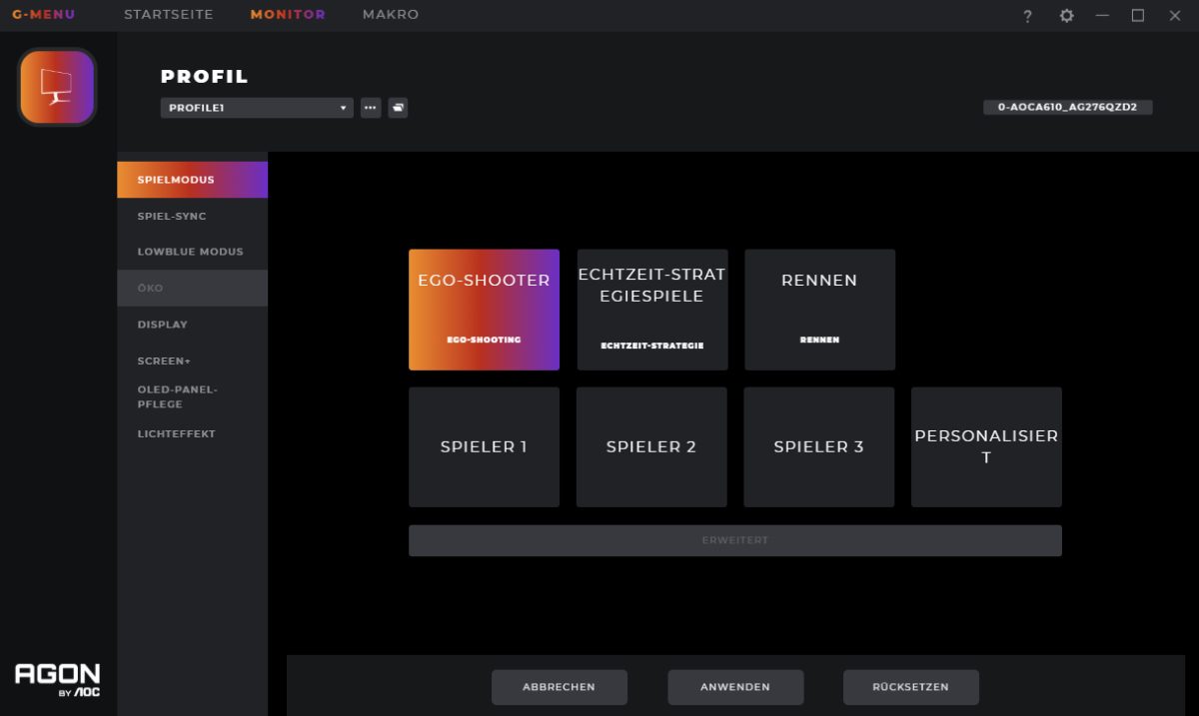Screen dimensions: 1199x716
Task: Click the profile folder icon button
Action: 398,108
